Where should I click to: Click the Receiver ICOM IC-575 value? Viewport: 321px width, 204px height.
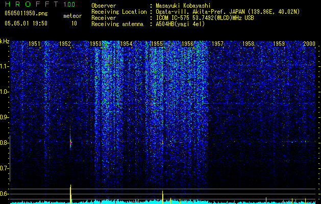click(x=205, y=18)
